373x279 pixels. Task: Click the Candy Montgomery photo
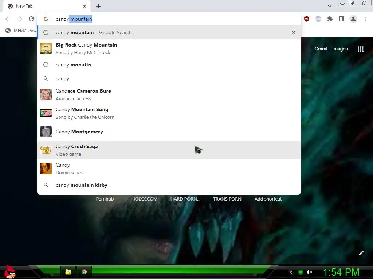(x=46, y=132)
